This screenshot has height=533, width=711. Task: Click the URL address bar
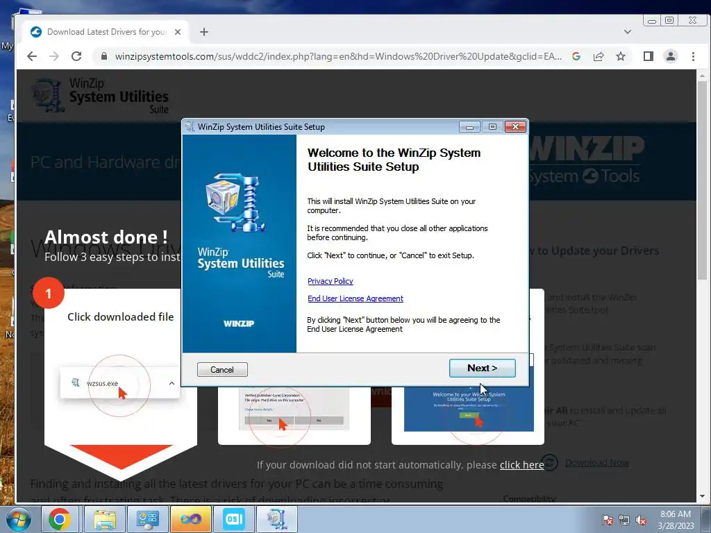338,56
